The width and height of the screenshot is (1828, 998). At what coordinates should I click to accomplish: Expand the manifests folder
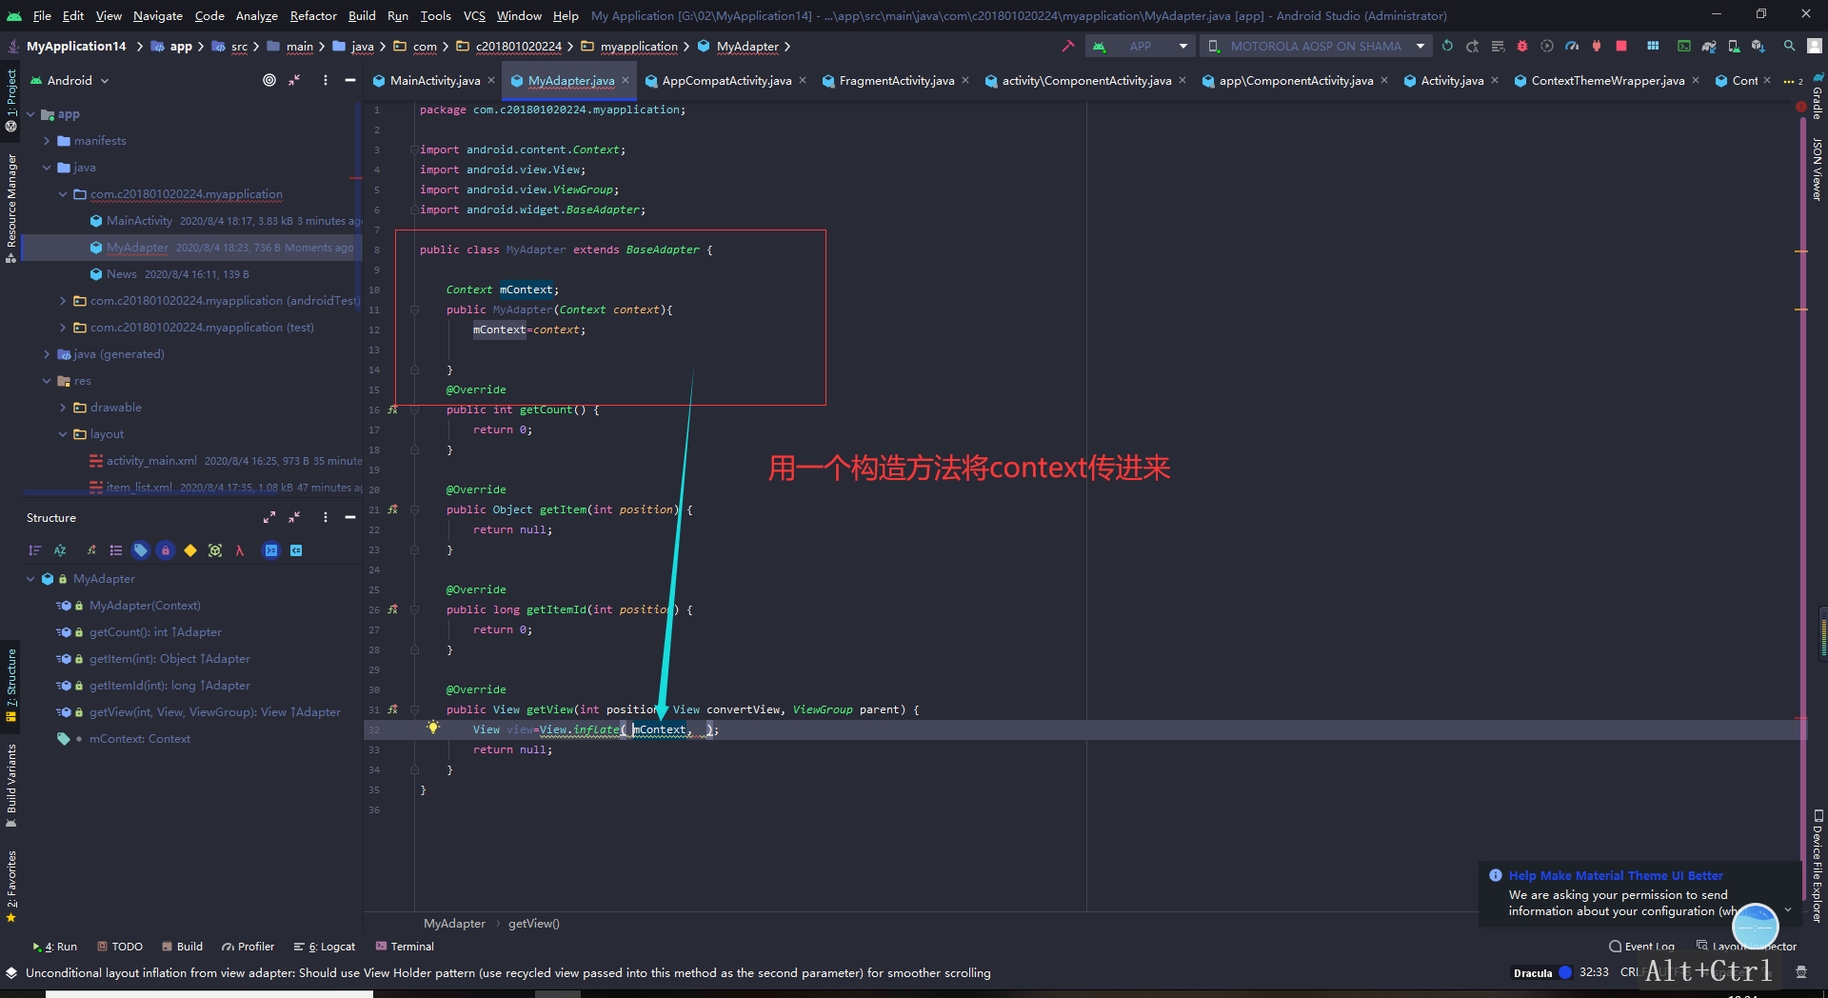click(47, 141)
